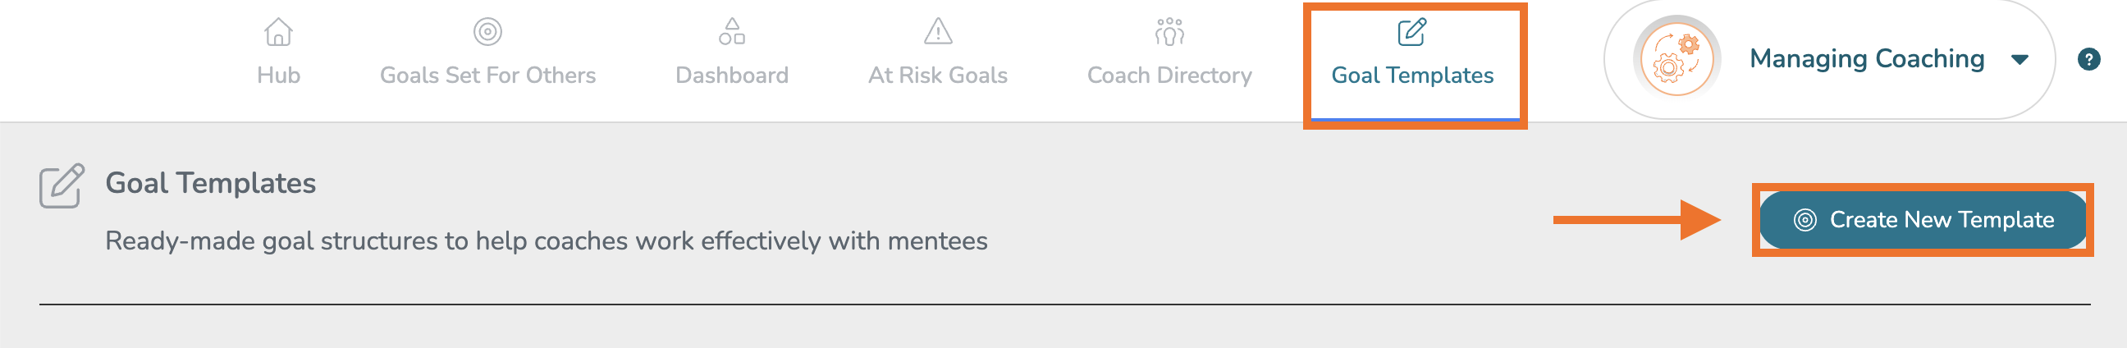Click the Managing Coaching gears avatar
Viewport: 2127px width, 348px height.
click(1676, 60)
